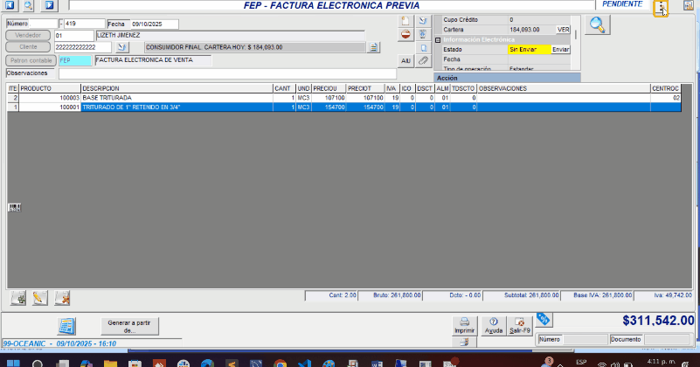Viewport: 700px width, 367px height.
Task: Click the Patron contable button
Action: pos(30,60)
